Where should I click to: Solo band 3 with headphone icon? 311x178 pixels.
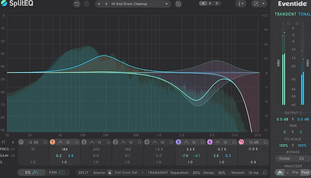(x=140, y=142)
